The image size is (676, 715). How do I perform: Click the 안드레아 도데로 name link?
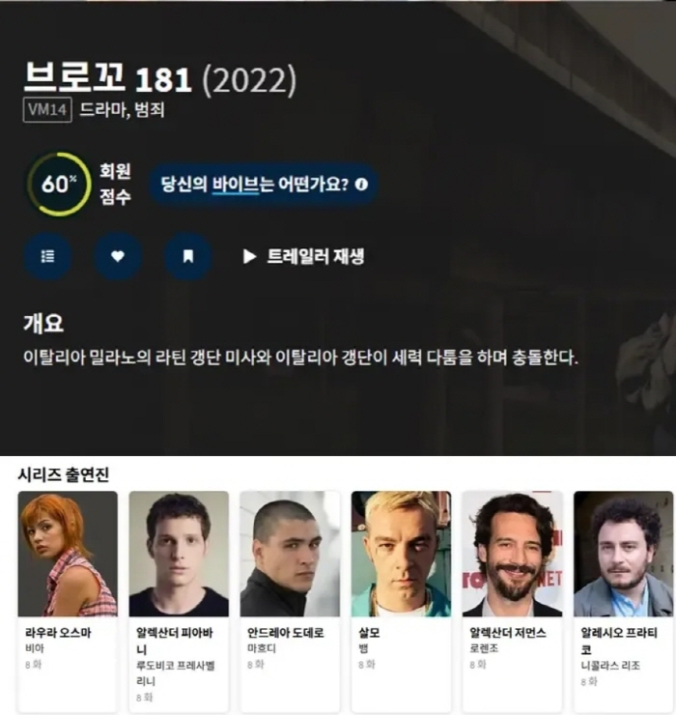286,633
